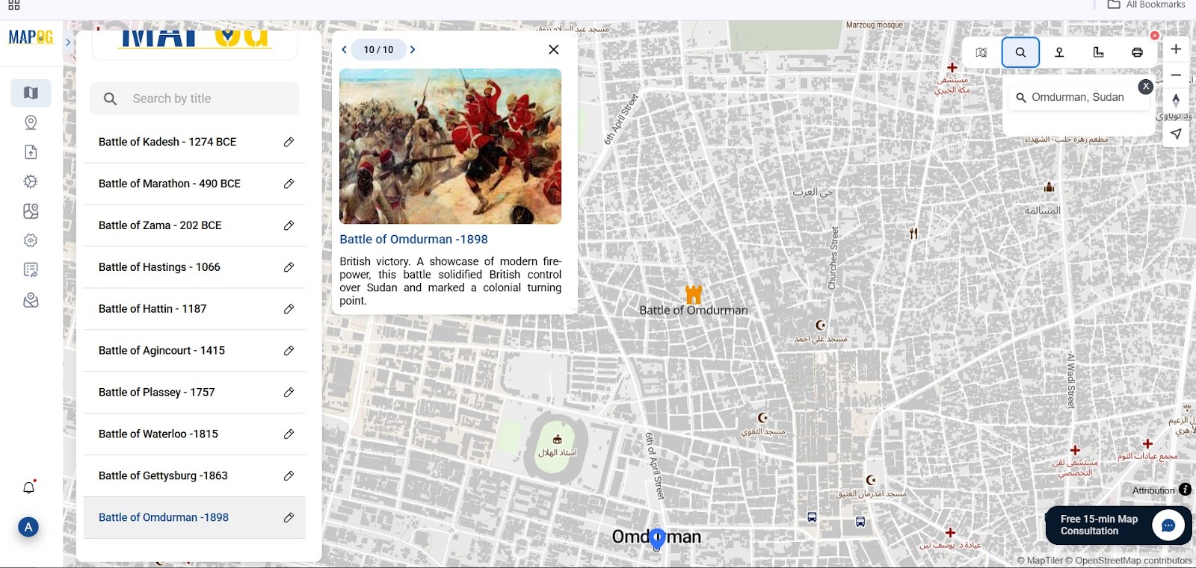This screenshot has width=1196, height=568.
Task: Open the map with pin icon in sidebar
Action: coord(31,211)
